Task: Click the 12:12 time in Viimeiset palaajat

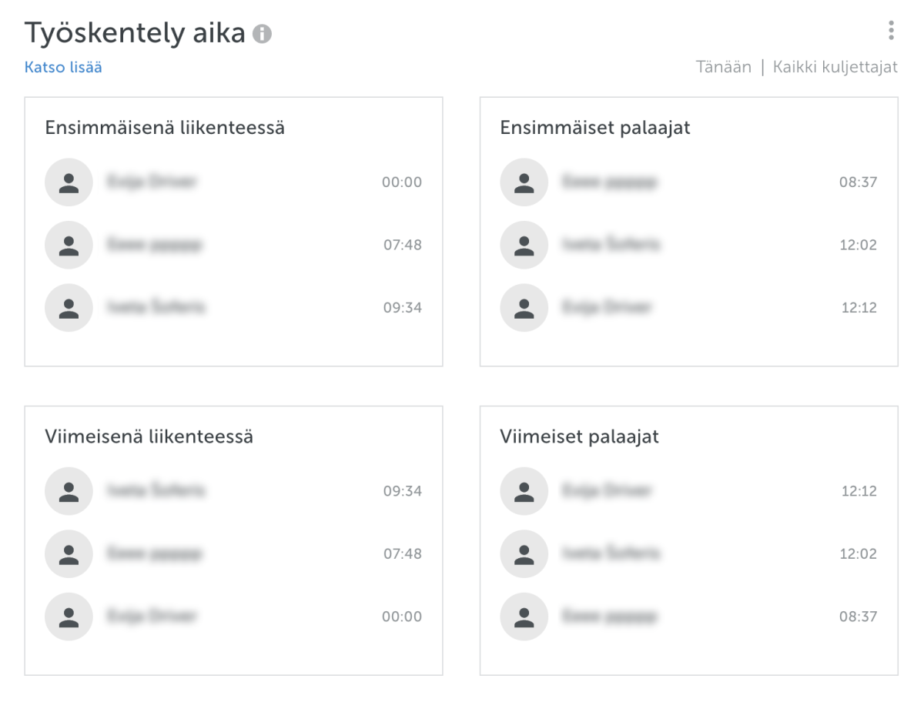Action: [x=858, y=491]
